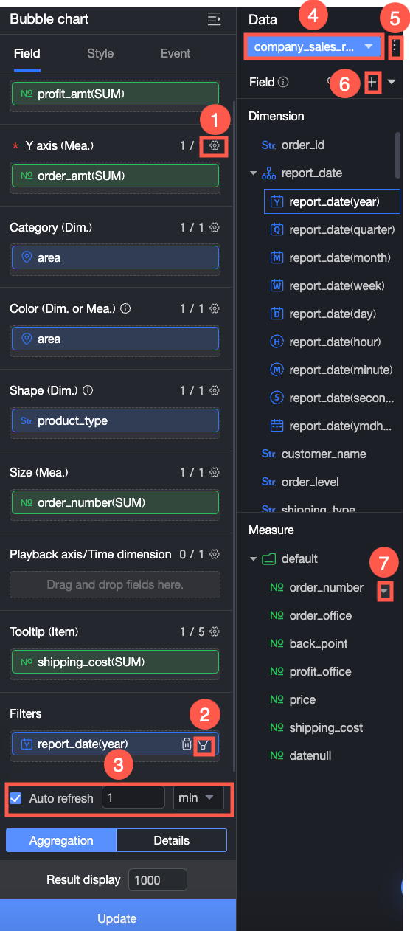Viewport: 410px width, 931px height.
Task: Open Playback axis settings gear icon
Action: (x=215, y=554)
